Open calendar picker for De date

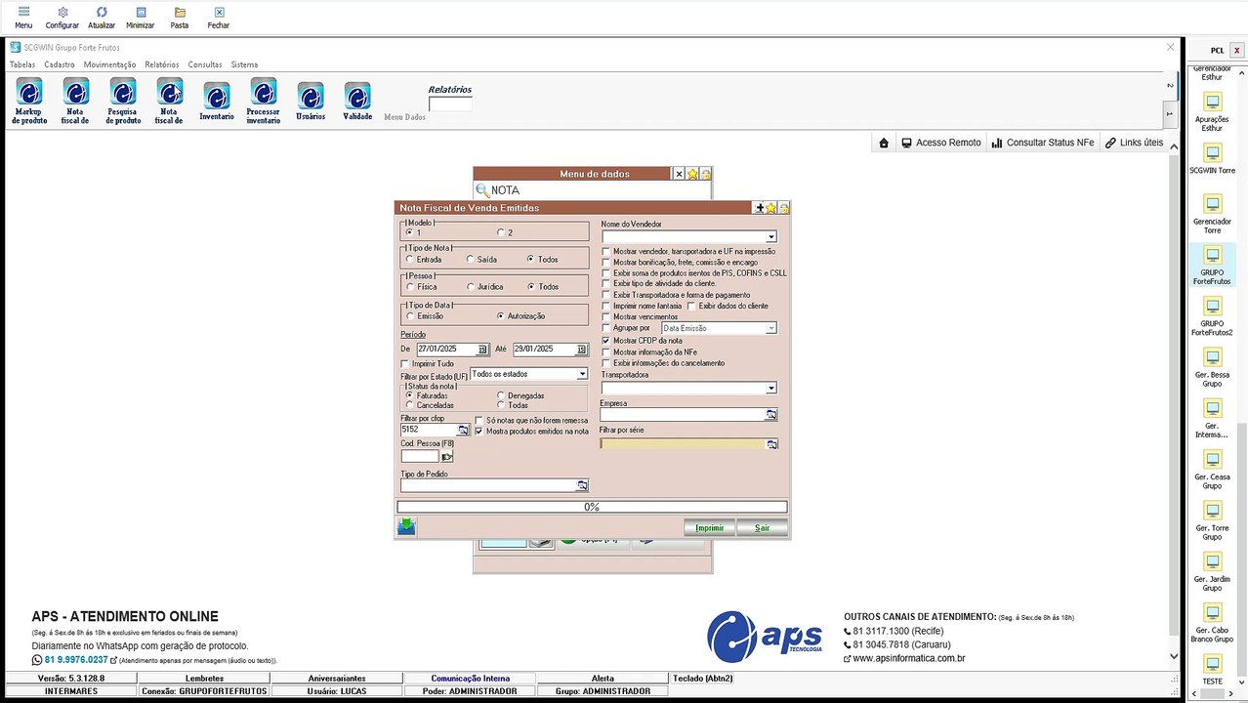pyautogui.click(x=482, y=350)
